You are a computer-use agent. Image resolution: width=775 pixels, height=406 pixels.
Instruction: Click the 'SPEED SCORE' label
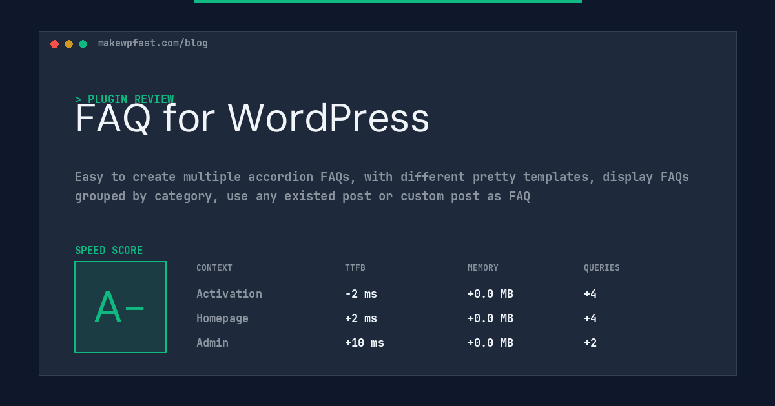(109, 251)
